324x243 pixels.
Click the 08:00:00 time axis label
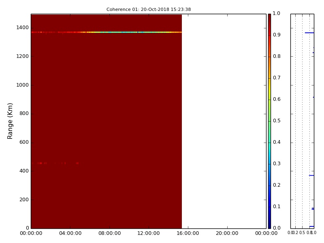pyautogui.click(x=109, y=233)
